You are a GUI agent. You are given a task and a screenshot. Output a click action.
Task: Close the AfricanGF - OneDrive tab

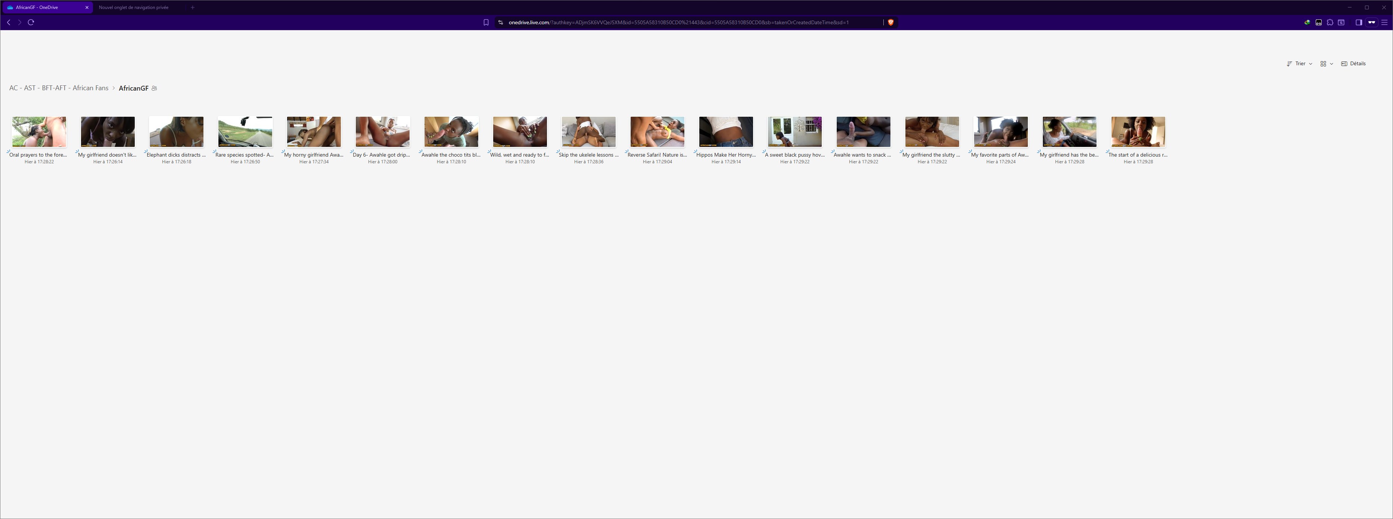pos(87,7)
